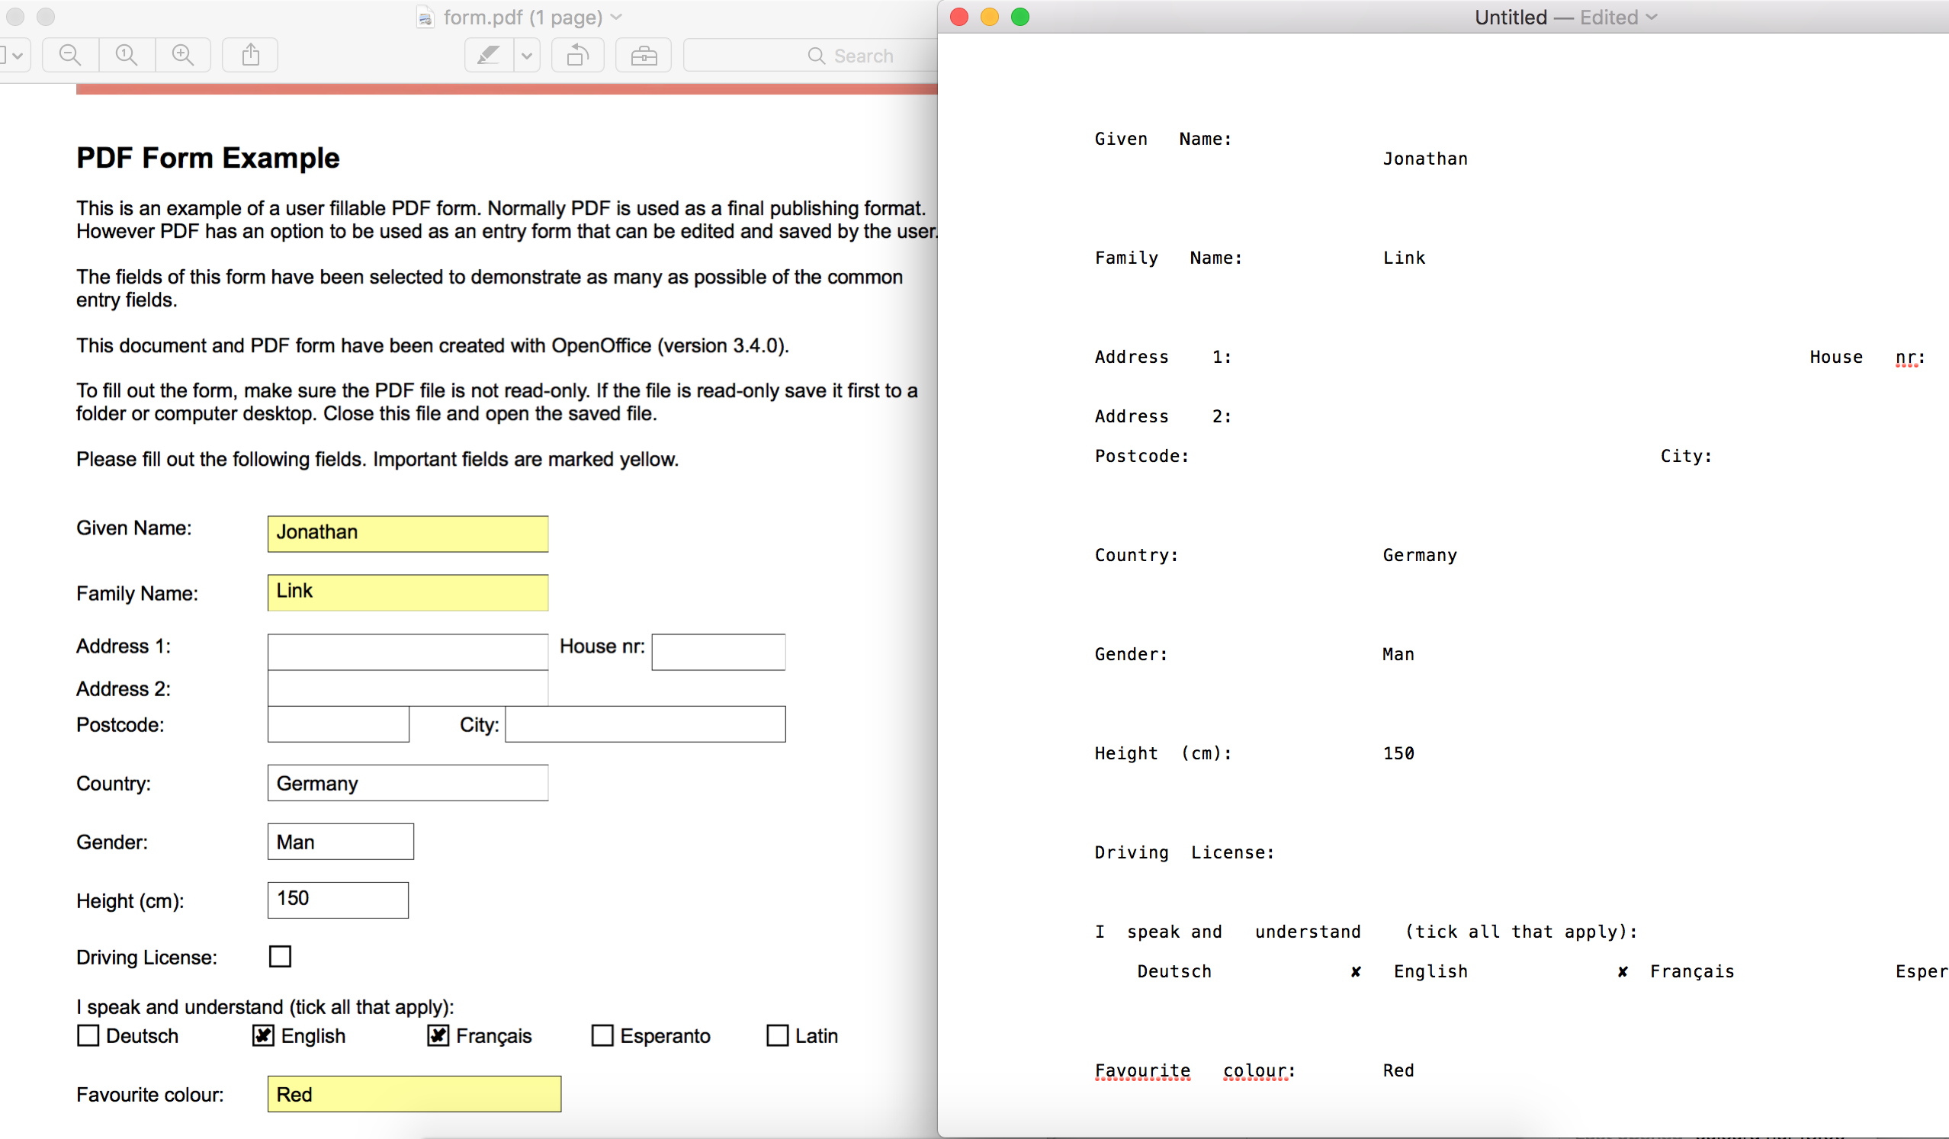Select the highlight pen tool
1949x1139 pixels.
[x=488, y=55]
